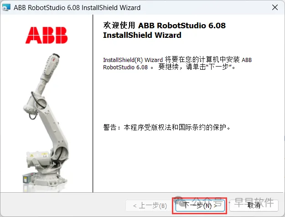This screenshot has height=217, width=285.
Task: Click the vertical divider beside the robot panel
Action: [93, 103]
